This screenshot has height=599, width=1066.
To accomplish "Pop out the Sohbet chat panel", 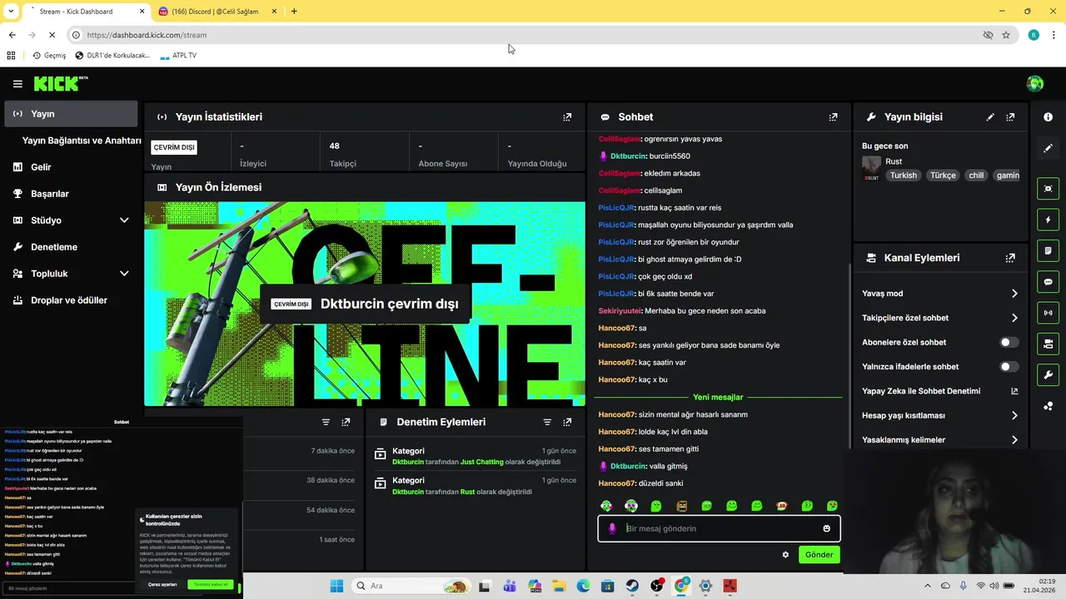I will click(x=833, y=117).
